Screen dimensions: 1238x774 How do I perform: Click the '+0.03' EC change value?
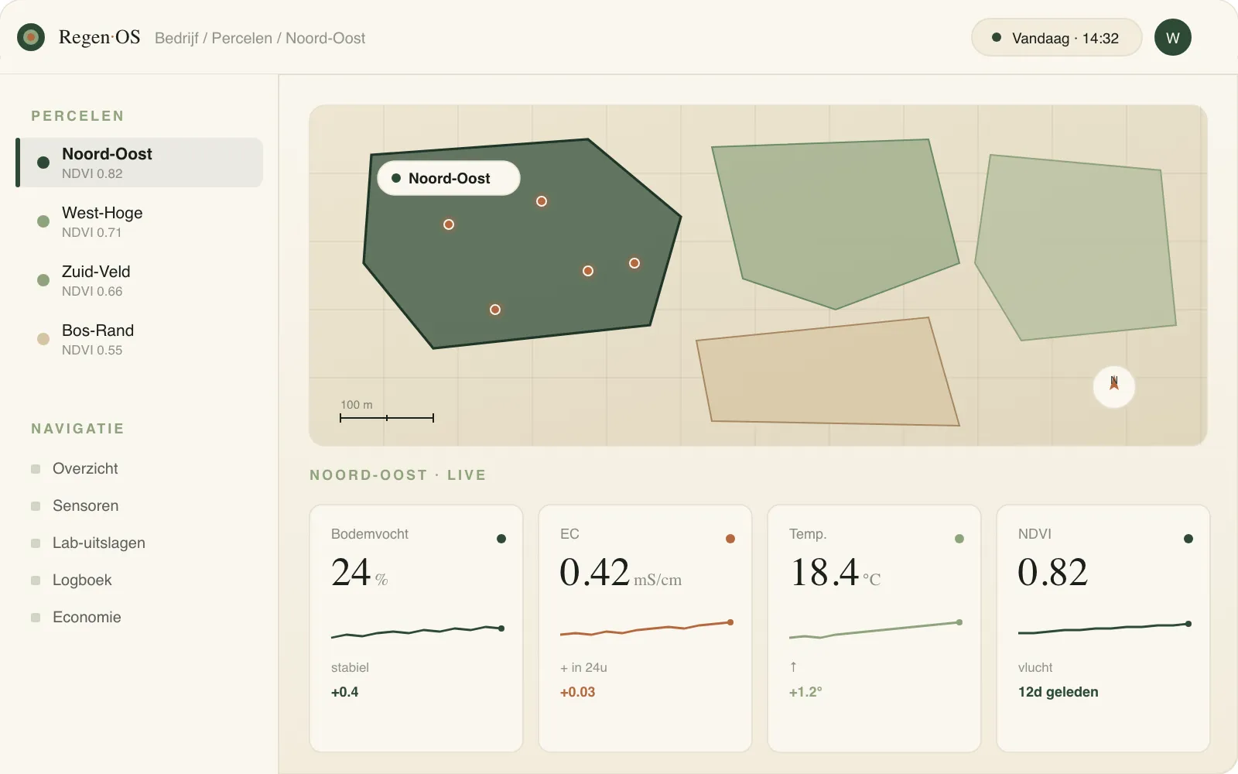577,692
